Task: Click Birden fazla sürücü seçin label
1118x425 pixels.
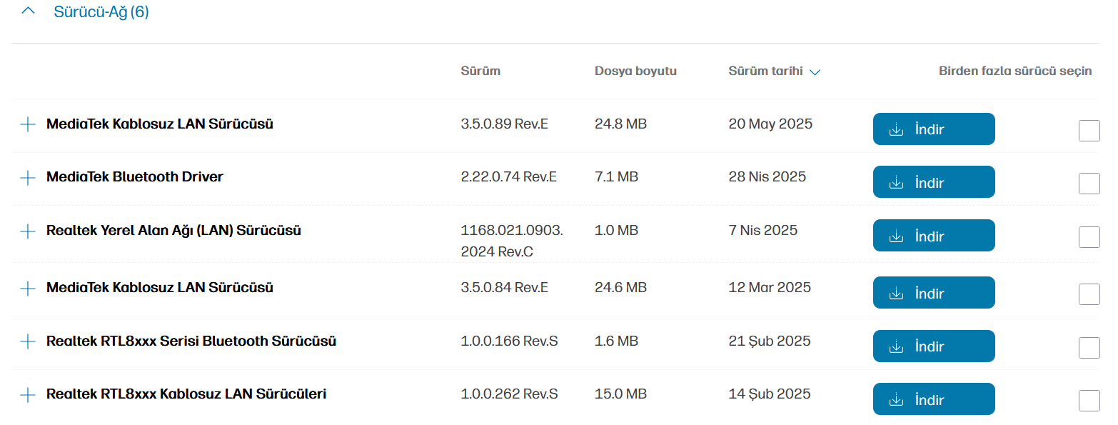Action: [1015, 71]
